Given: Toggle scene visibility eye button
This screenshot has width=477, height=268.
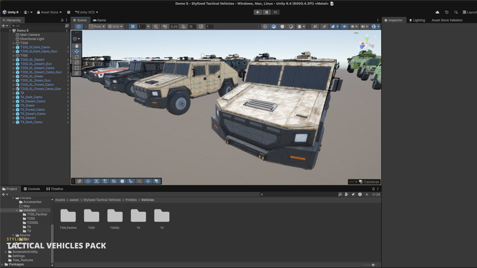Looking at the screenshot, I should coord(344,27).
